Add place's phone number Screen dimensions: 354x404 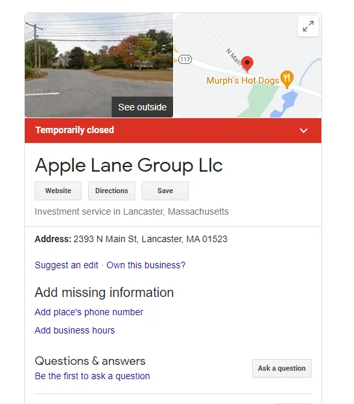tap(89, 312)
